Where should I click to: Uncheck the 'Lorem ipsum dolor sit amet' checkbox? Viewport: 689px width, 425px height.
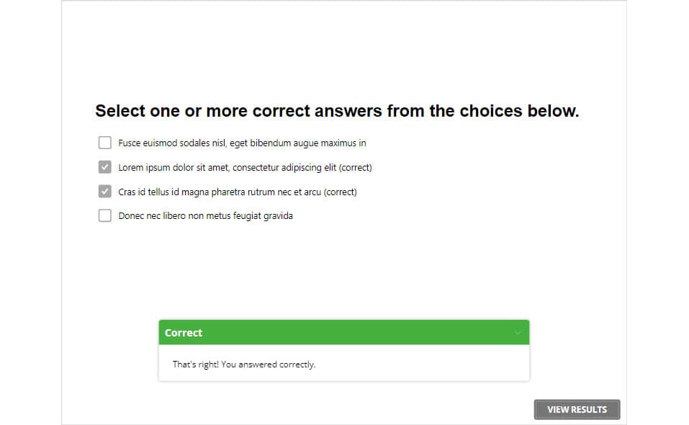105,167
